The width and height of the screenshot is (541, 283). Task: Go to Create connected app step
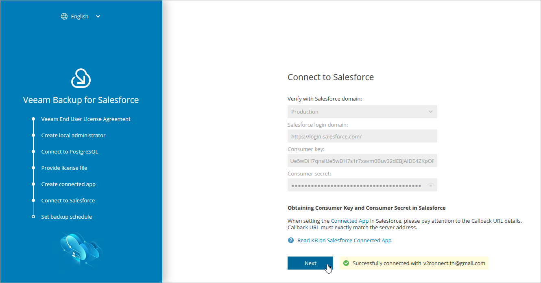(x=68, y=184)
